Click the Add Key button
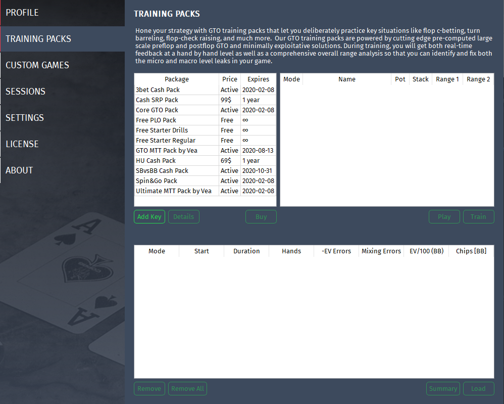 [x=149, y=216]
